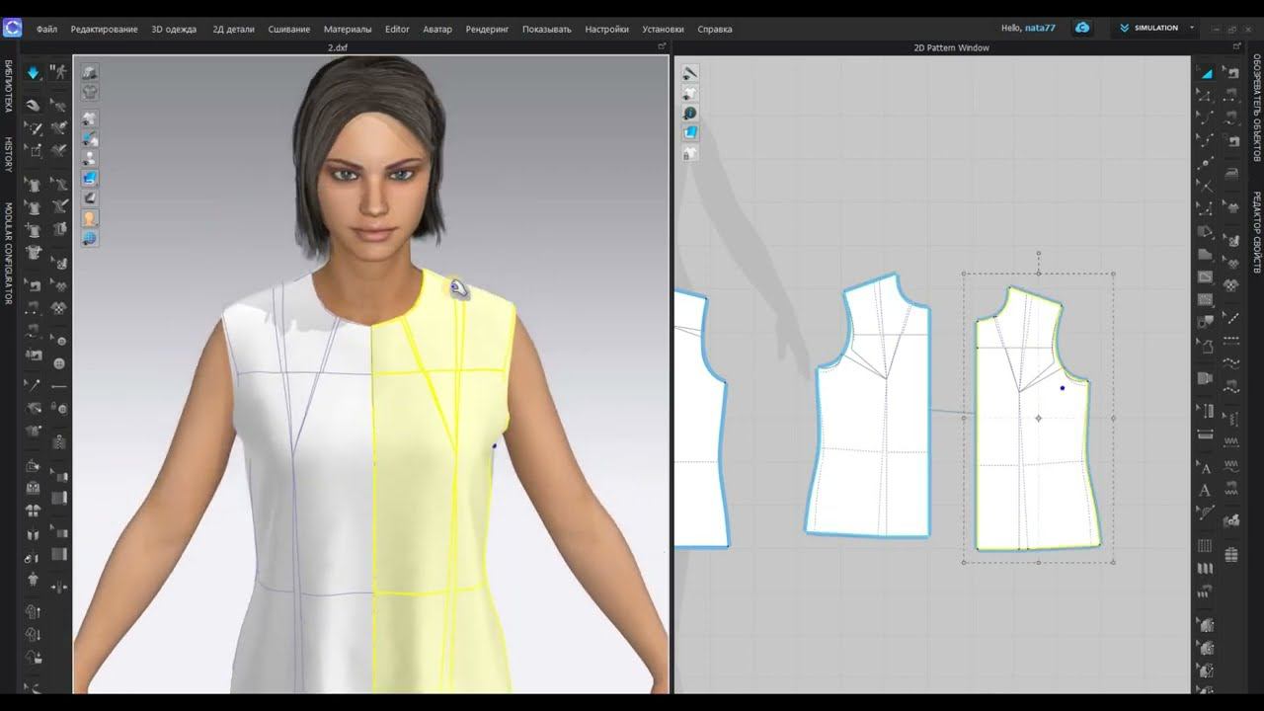Toggle the orange avatar head display

click(90, 218)
